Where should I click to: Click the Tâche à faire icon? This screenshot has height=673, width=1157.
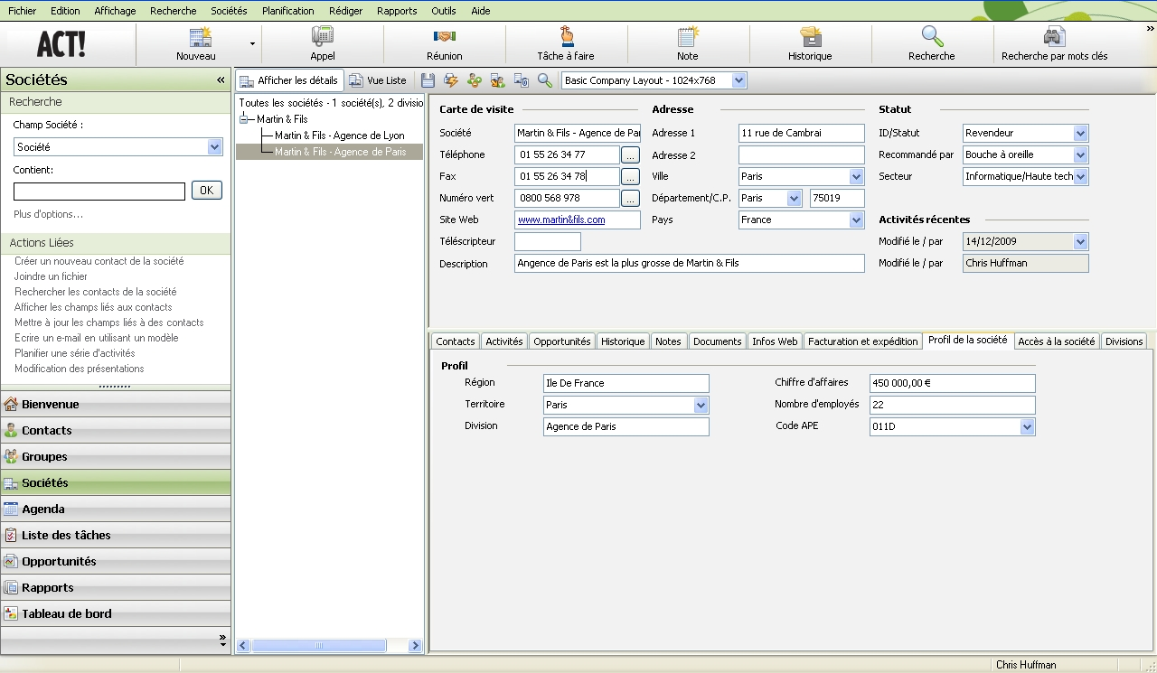tap(566, 37)
